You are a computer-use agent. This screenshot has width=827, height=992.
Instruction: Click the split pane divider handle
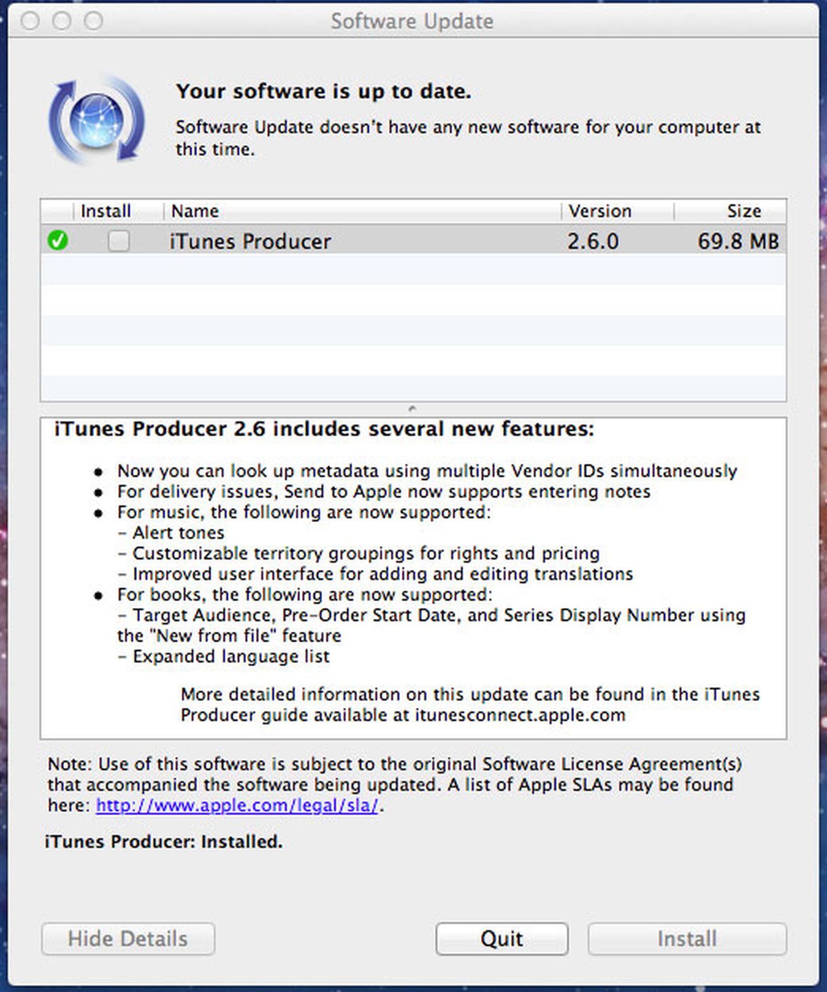[x=412, y=409]
